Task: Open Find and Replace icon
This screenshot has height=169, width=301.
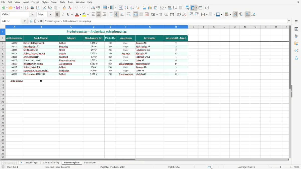Action: [93, 8]
